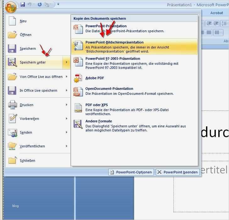Choose Adobe PDF save option
Viewport: 229px width, 220px height.
134,78
